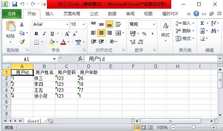
Task: Click increase decimal icon
Action: tap(133, 42)
